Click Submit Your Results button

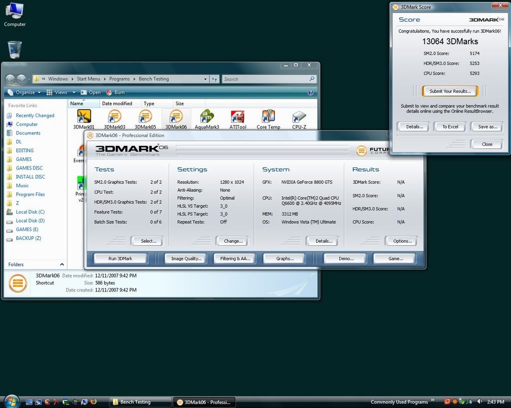tap(450, 91)
